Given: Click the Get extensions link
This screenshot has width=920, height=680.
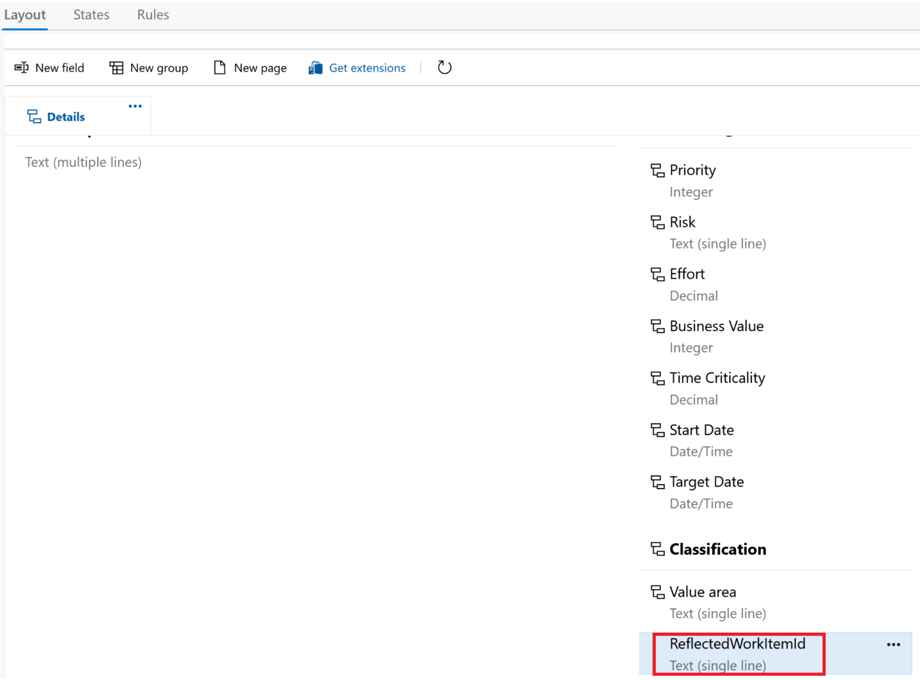Looking at the screenshot, I should pyautogui.click(x=367, y=67).
